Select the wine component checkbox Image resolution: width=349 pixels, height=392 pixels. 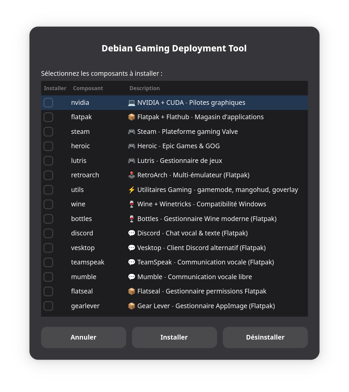48,204
